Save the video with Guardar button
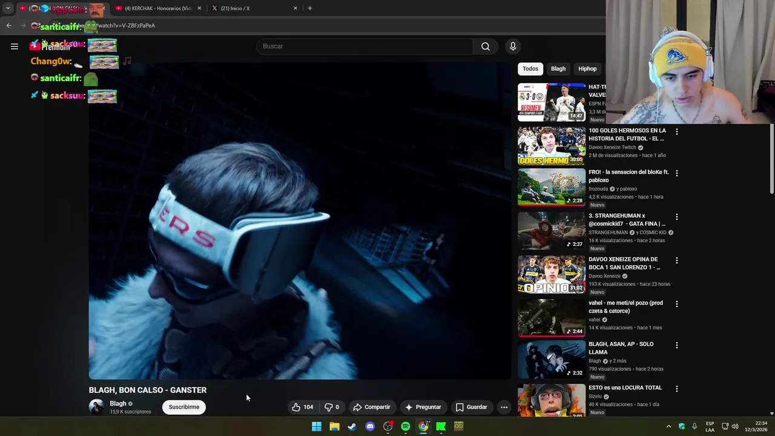This screenshot has width=775, height=436. pyautogui.click(x=471, y=407)
